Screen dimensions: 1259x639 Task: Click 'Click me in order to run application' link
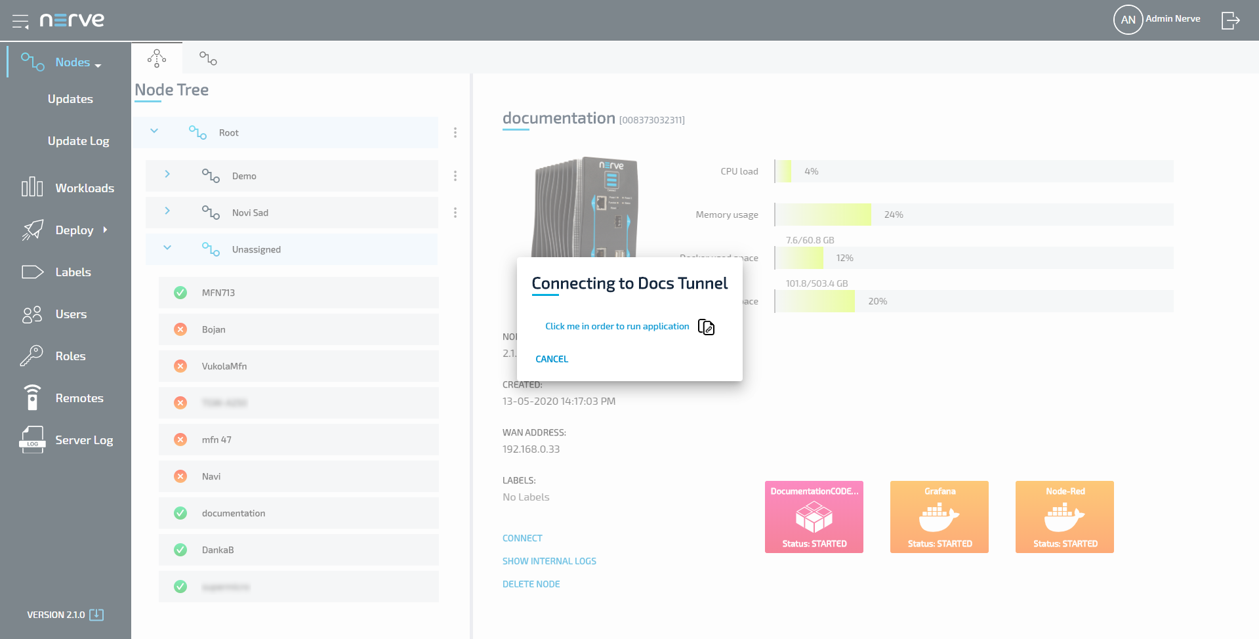[617, 327]
